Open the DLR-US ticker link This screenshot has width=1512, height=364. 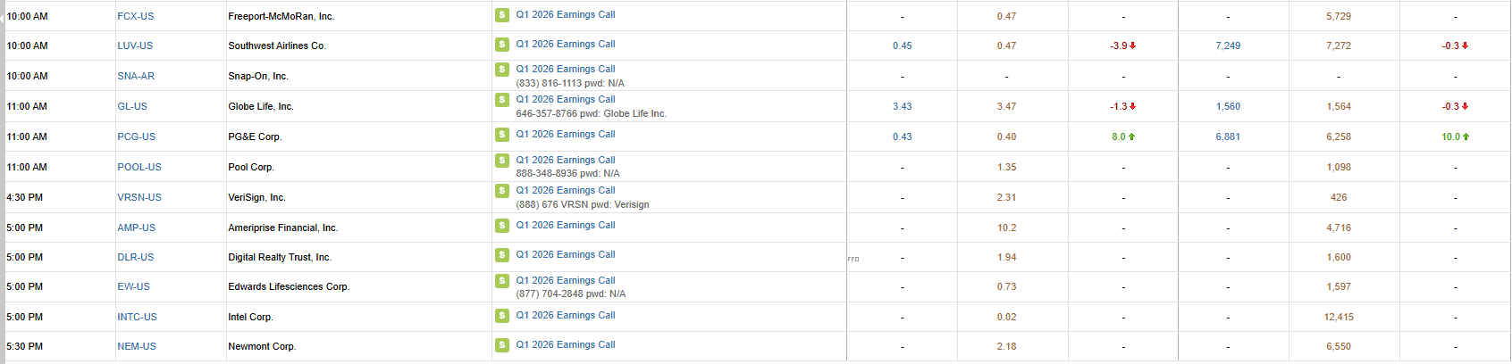tap(136, 257)
